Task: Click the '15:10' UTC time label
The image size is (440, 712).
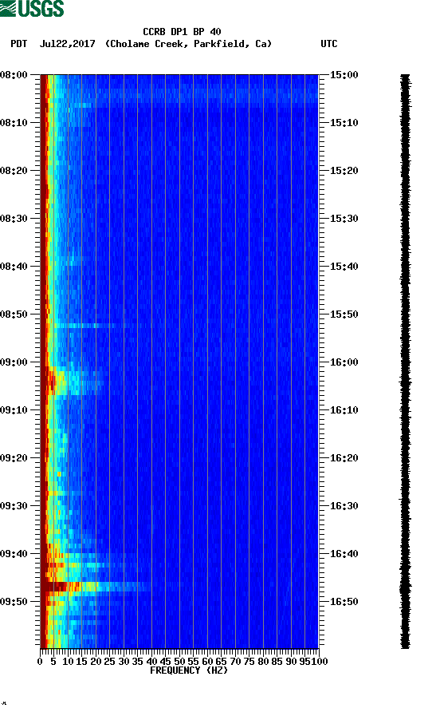Action: point(344,123)
